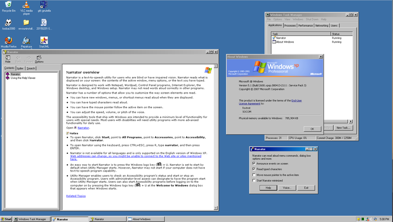
Task: Click the Hide toolbar icon in Narrator help
Action: (x=8, y=59)
